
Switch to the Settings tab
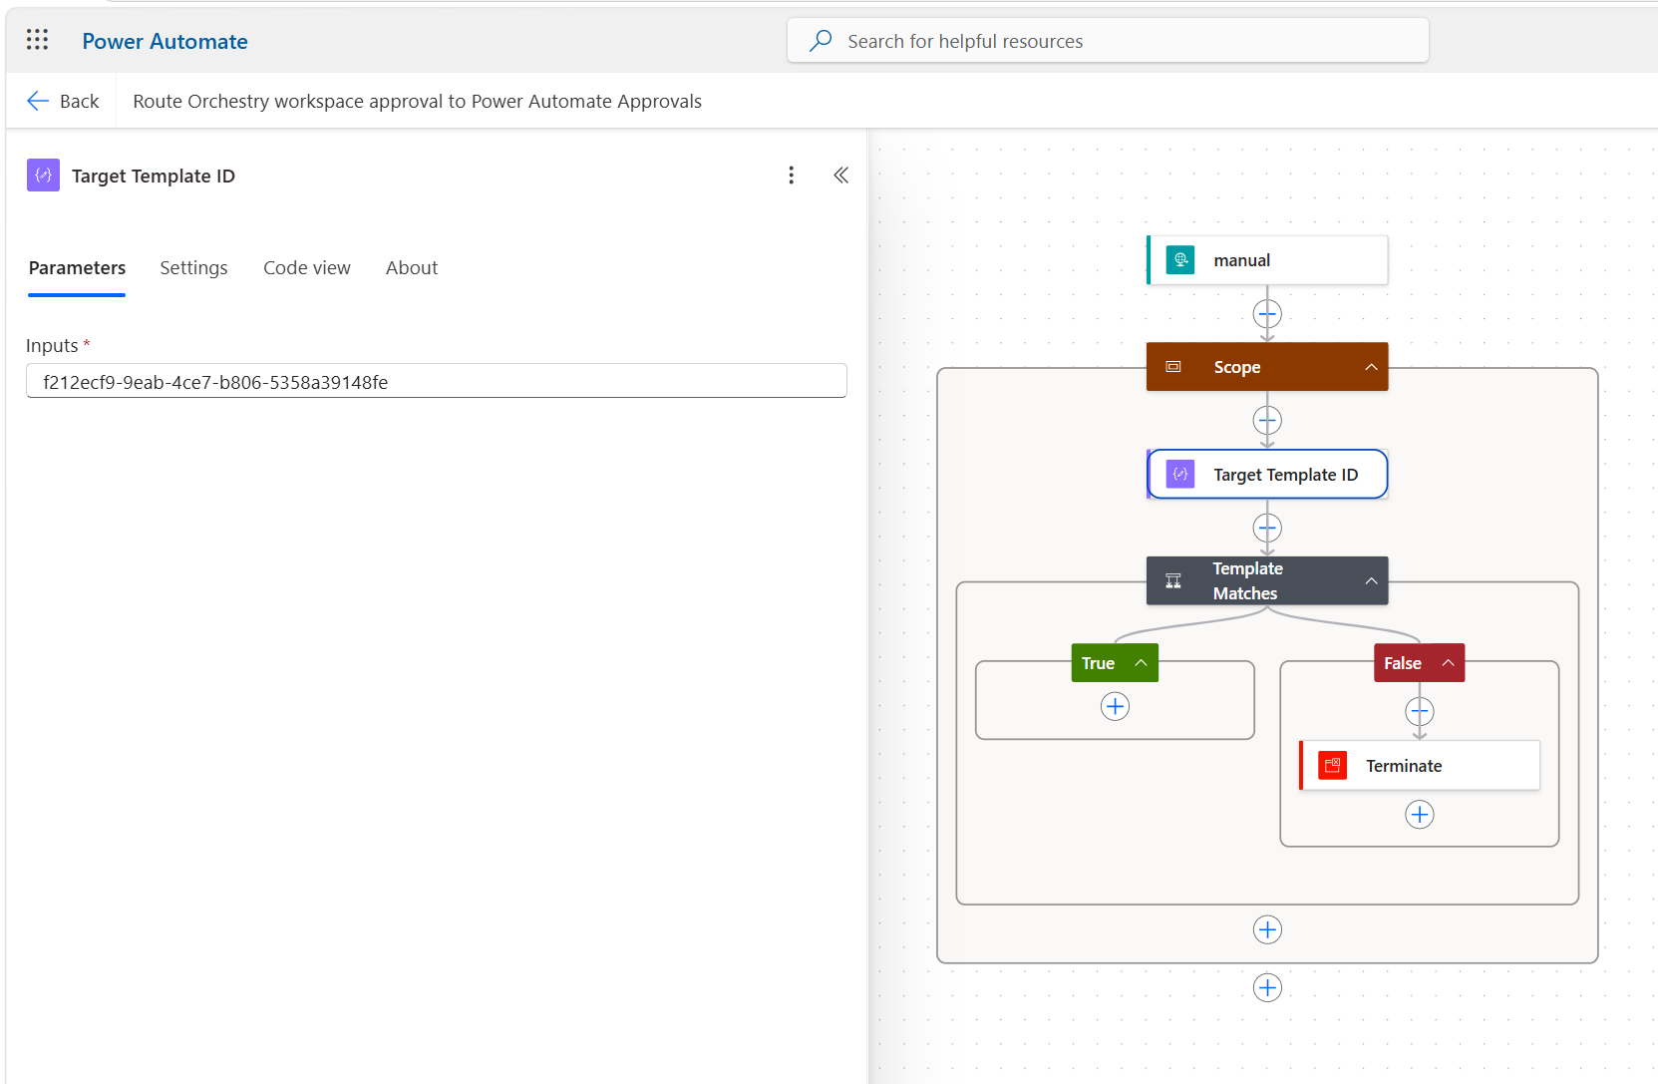tap(193, 268)
